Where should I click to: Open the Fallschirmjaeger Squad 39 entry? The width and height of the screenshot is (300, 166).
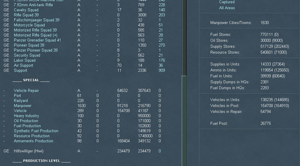tap(37, 20)
